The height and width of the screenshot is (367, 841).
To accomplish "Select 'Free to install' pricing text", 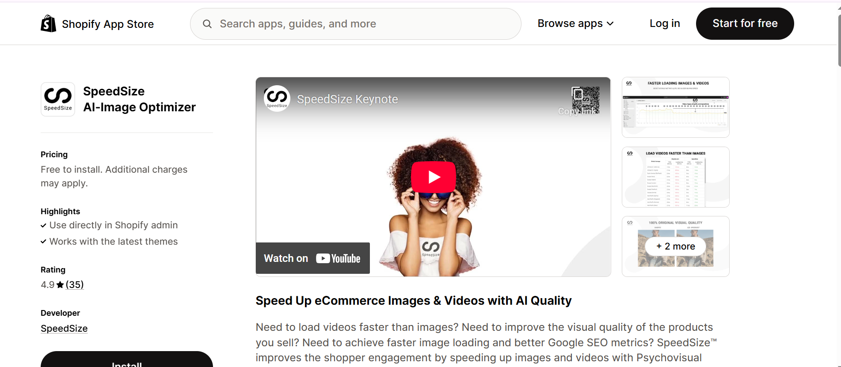I will (114, 176).
